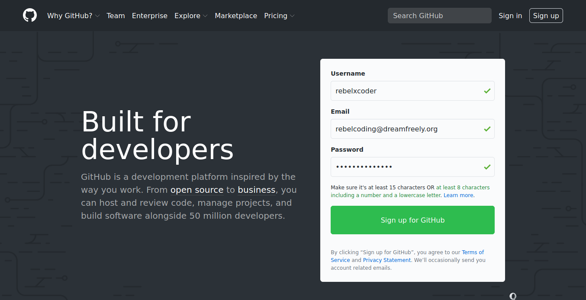Click the green checkmark in Username field
Screen dimensions: 586x300
pos(487,91)
